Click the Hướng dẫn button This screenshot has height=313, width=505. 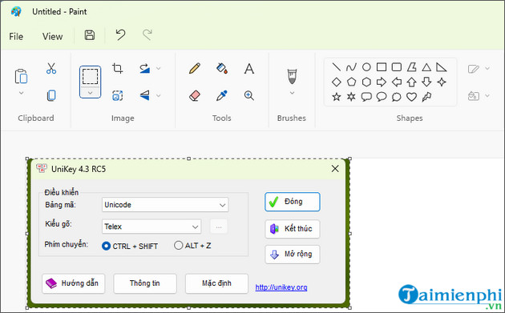pos(74,283)
